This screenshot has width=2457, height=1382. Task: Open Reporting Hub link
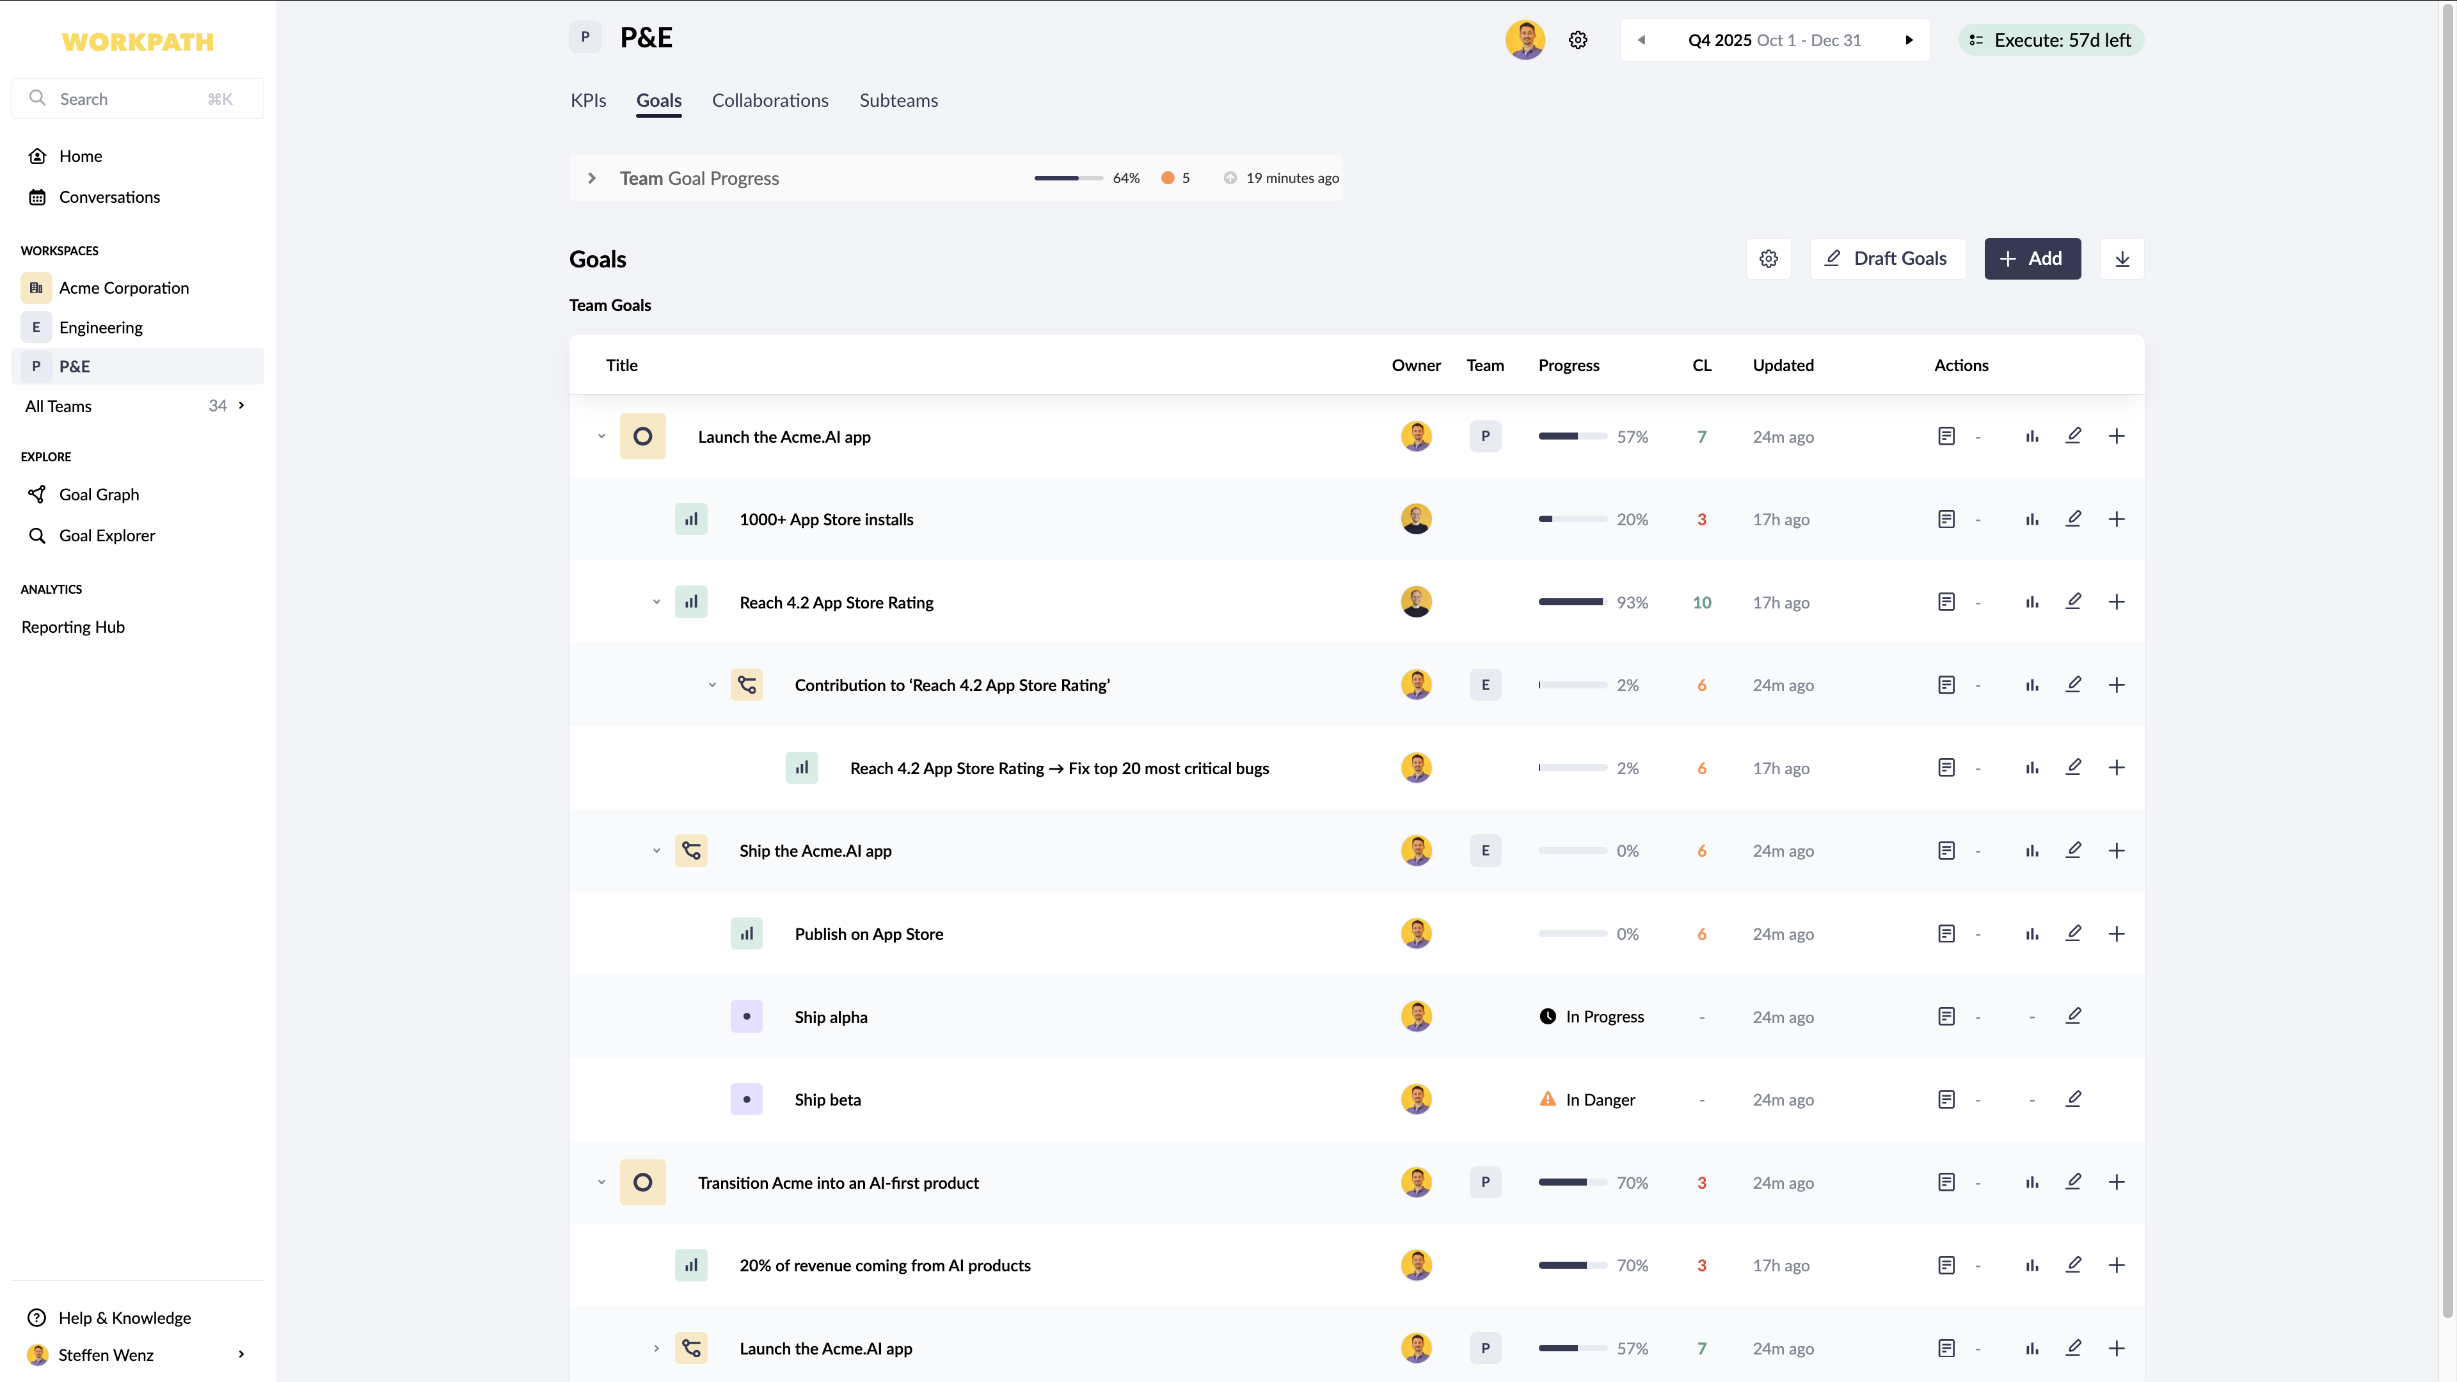[72, 626]
